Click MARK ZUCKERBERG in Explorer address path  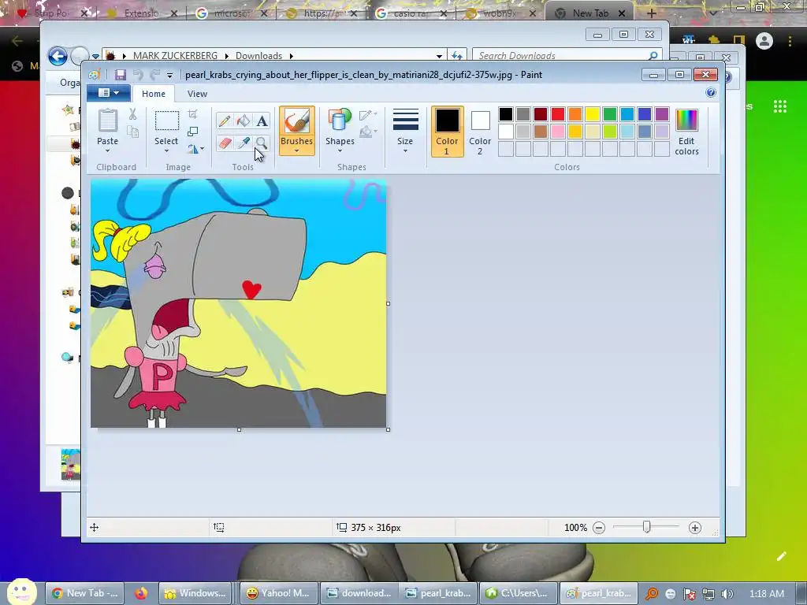[x=175, y=56]
